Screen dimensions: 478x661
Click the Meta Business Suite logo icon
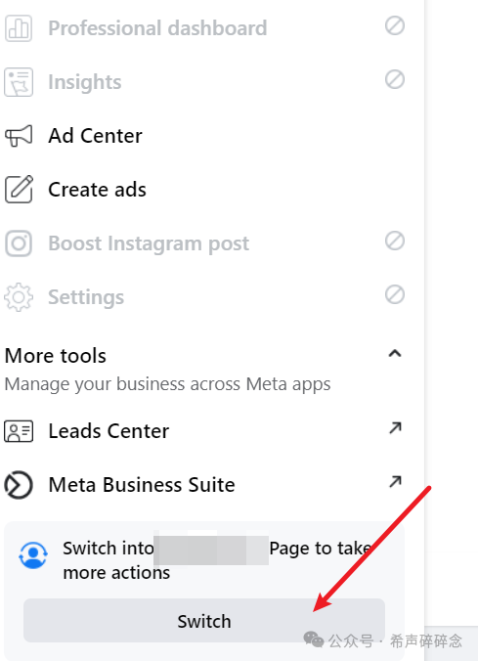click(x=19, y=485)
